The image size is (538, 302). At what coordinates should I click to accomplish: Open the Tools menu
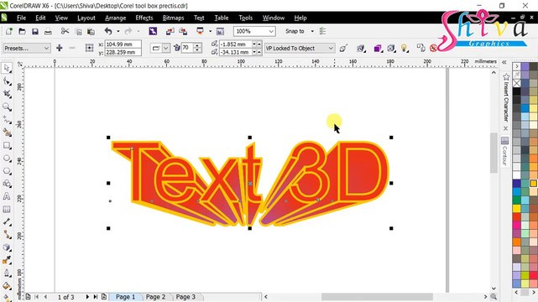tap(245, 18)
